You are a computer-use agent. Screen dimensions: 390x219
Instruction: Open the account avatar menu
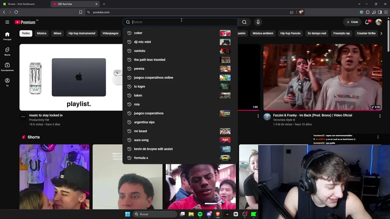pos(379,22)
